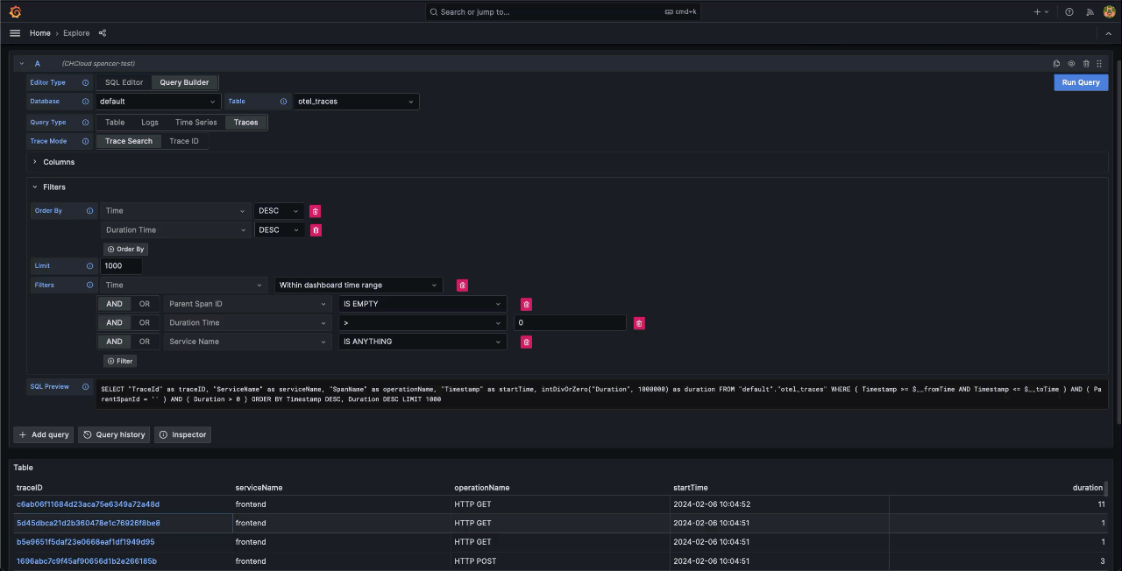Delete query A with the trash icon
This screenshot has width=1122, height=571.
pyautogui.click(x=1086, y=64)
